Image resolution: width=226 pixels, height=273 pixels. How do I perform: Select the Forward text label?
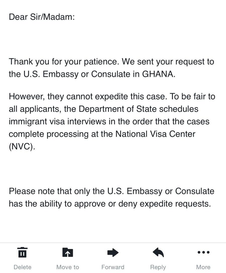pyautogui.click(x=113, y=267)
